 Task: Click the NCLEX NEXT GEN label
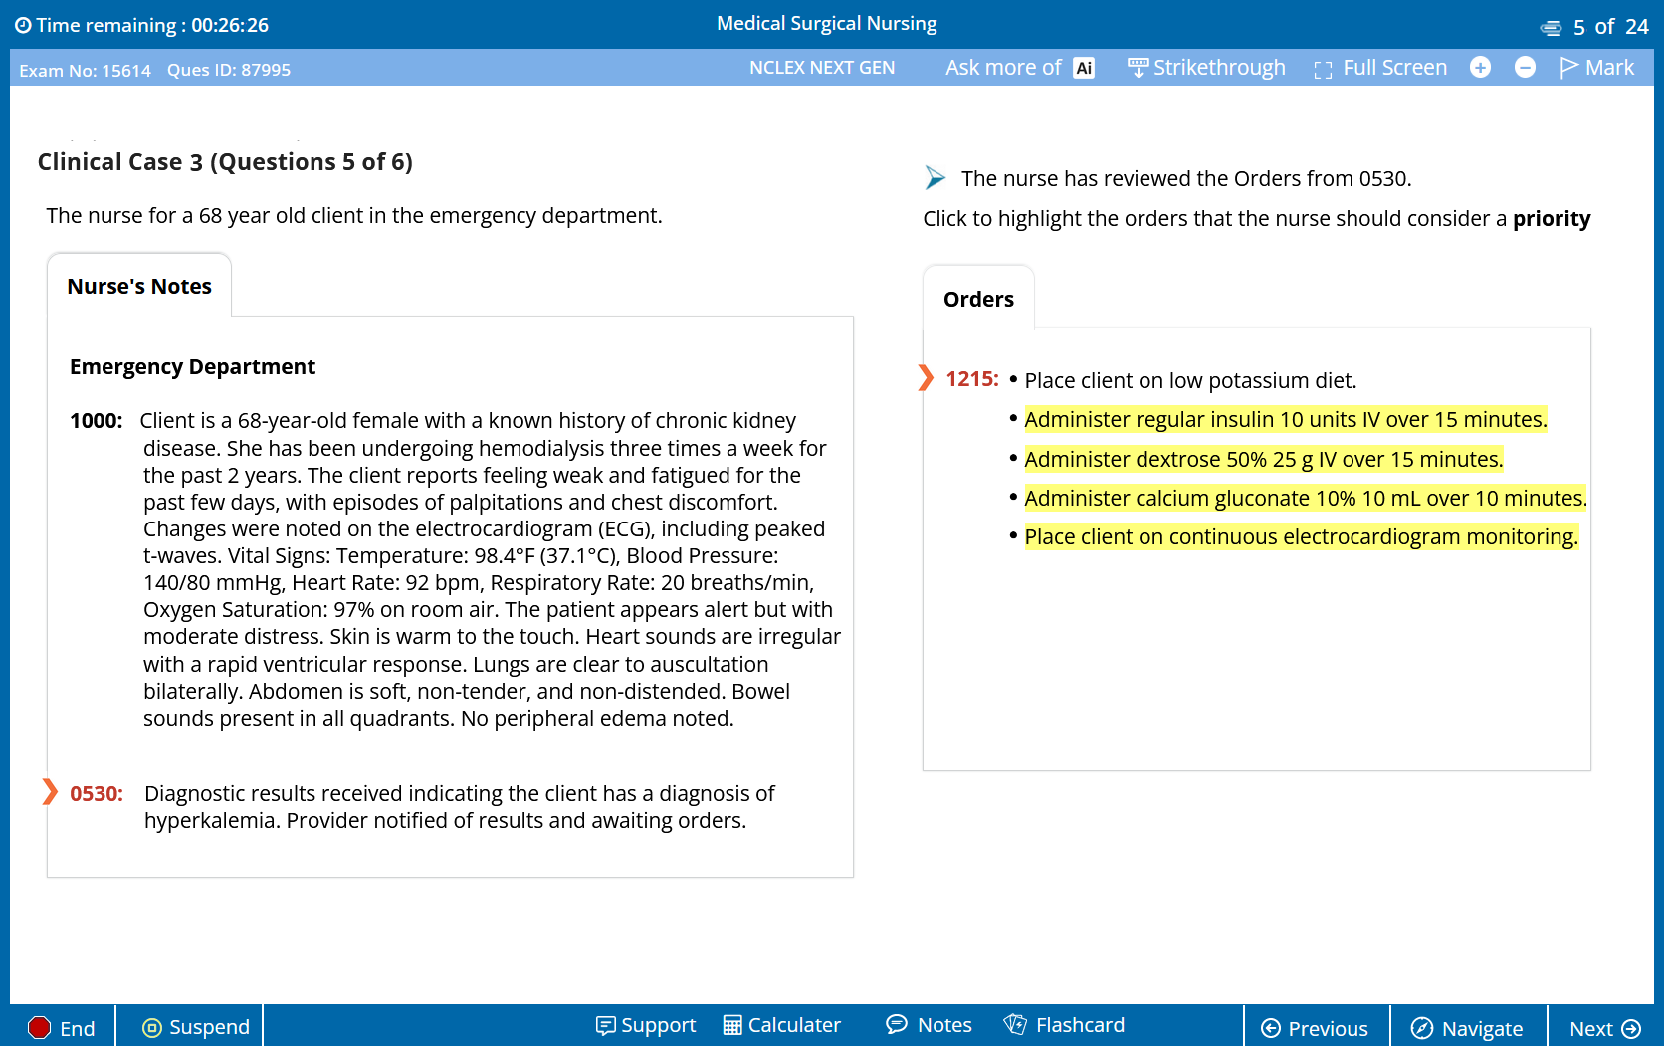pos(822,67)
